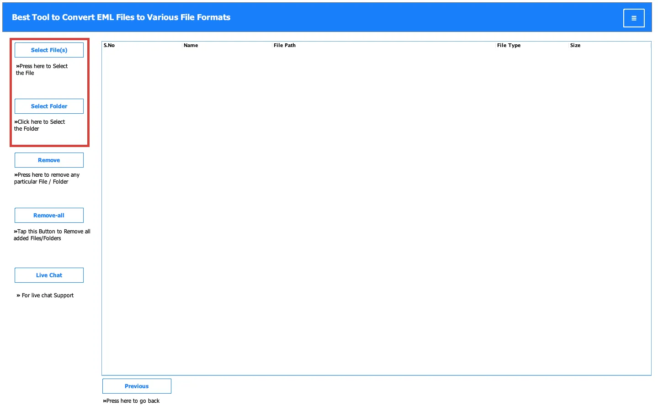Click the Remove button

click(x=49, y=160)
